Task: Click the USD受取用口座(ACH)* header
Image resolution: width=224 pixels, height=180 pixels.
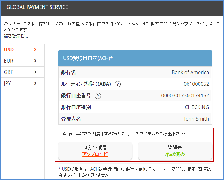Action: [x=135, y=58]
